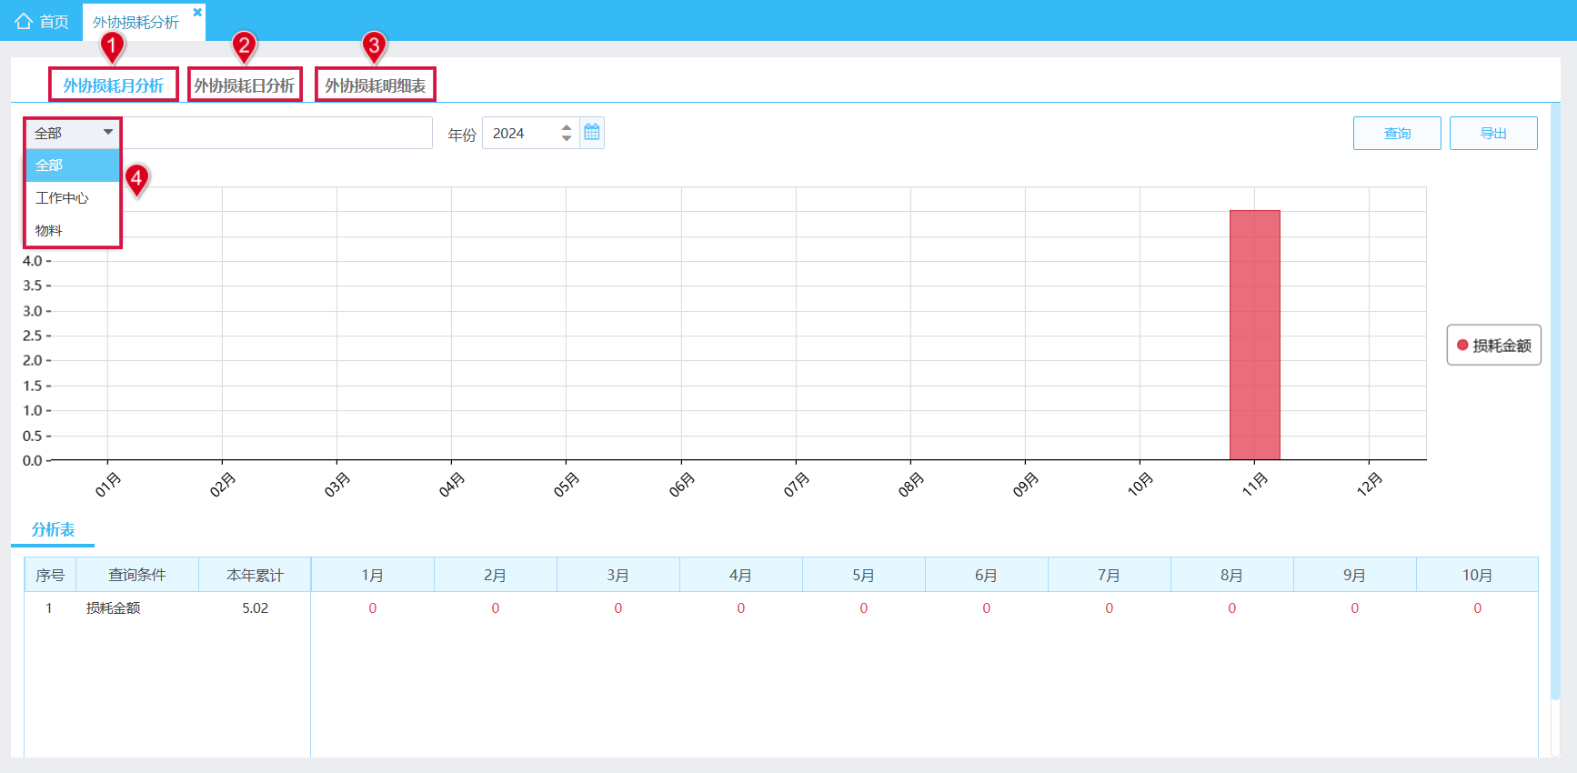The image size is (1577, 773).
Task: Click the 10月 column header
Action: pyautogui.click(x=1477, y=575)
